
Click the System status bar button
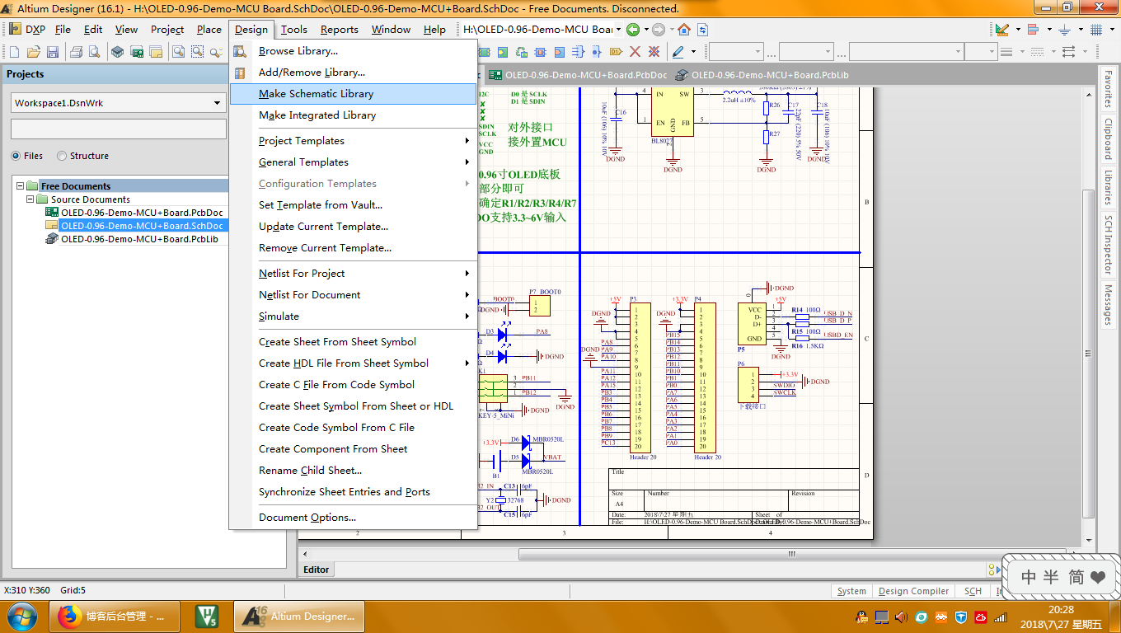point(851,591)
